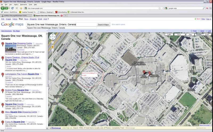Click marker D next to Boston Pizza result
The width and height of the screenshot is (213, 132).
click(x=3, y=90)
